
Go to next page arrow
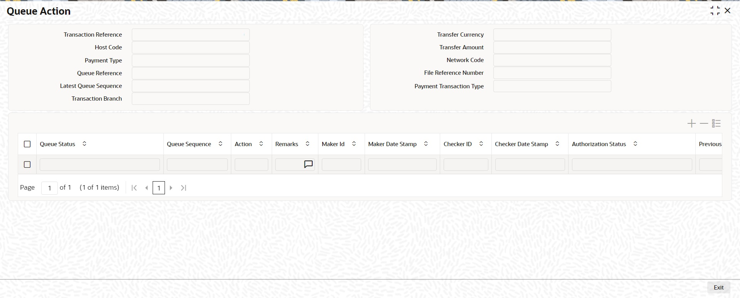point(171,188)
